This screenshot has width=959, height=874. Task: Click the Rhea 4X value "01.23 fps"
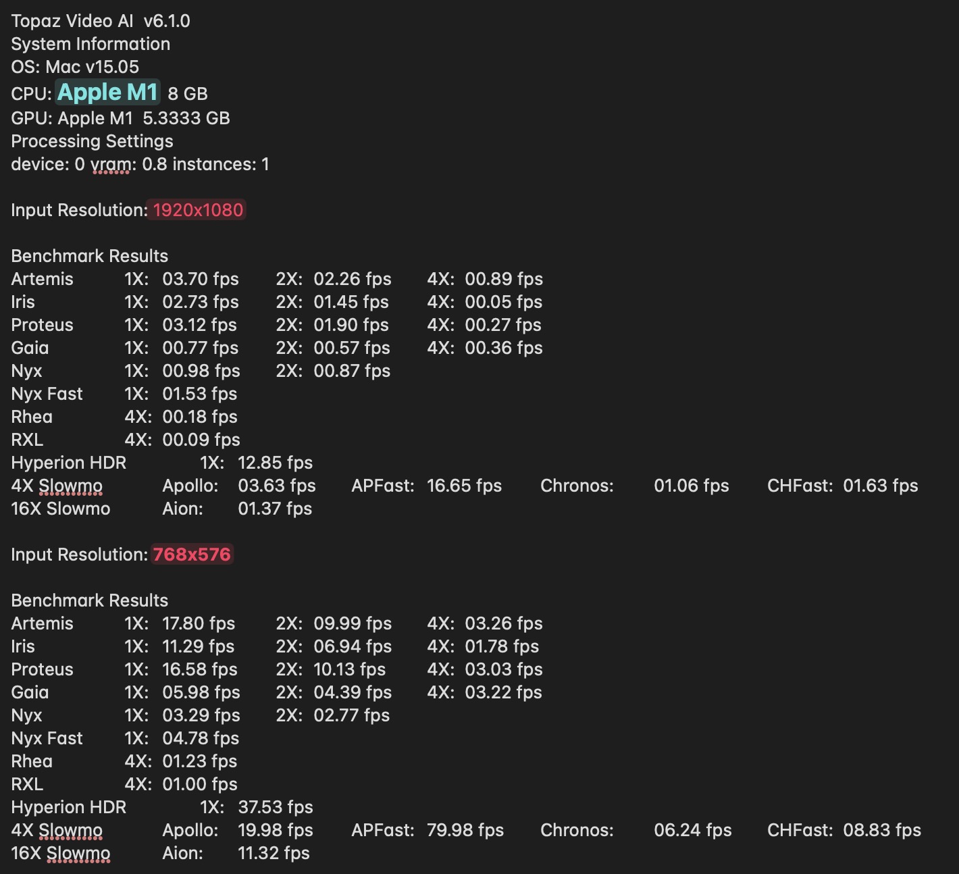200,761
